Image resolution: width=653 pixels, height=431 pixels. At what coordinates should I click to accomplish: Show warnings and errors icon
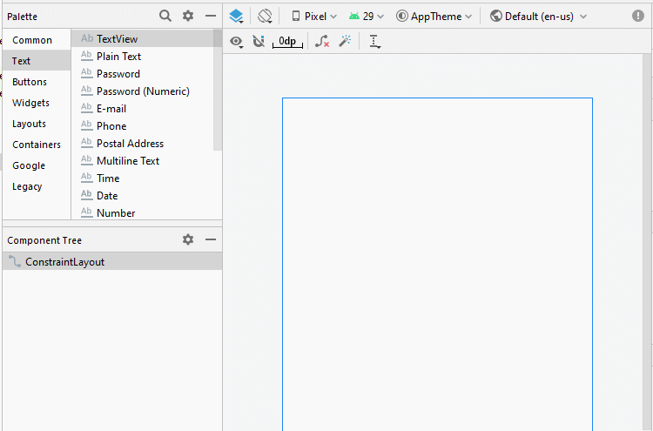pyautogui.click(x=638, y=16)
